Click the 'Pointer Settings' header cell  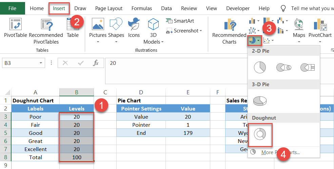pyautogui.click(x=141, y=108)
